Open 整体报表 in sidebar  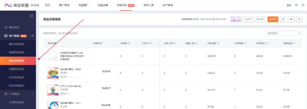[14, 27]
